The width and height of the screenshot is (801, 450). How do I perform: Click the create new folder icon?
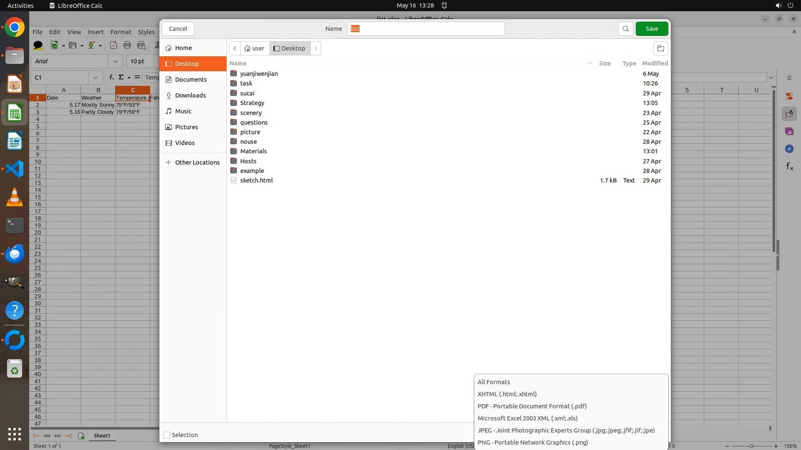click(660, 48)
